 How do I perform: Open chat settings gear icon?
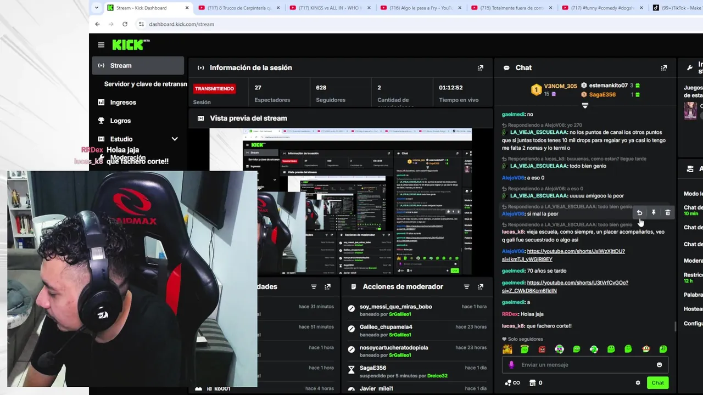pyautogui.click(x=638, y=383)
